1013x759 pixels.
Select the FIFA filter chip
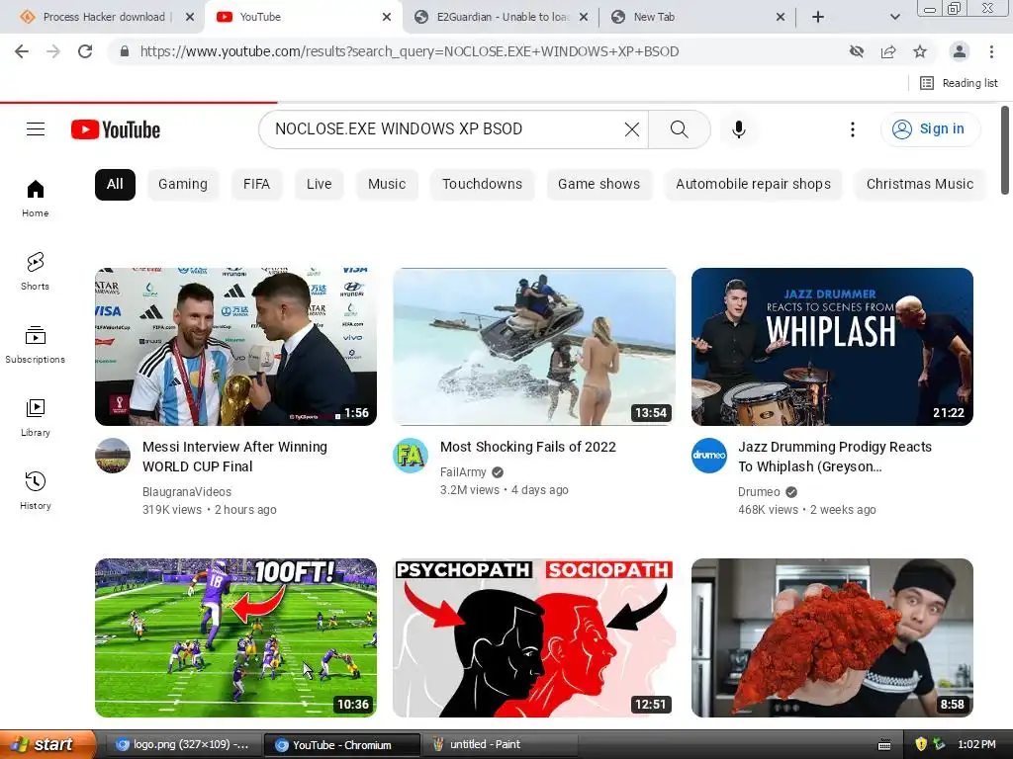click(x=256, y=185)
